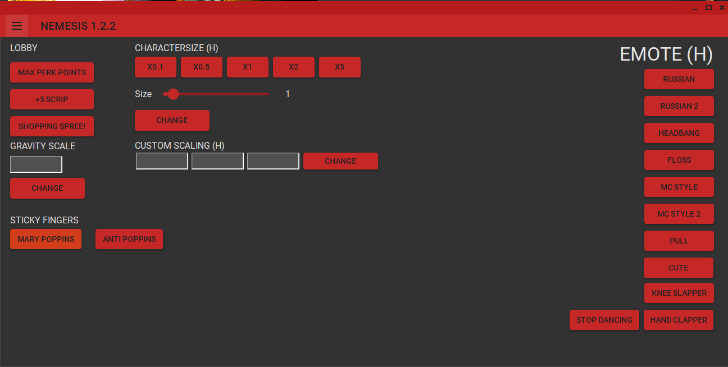
Task: Open the hamburger menu
Action: pos(17,26)
